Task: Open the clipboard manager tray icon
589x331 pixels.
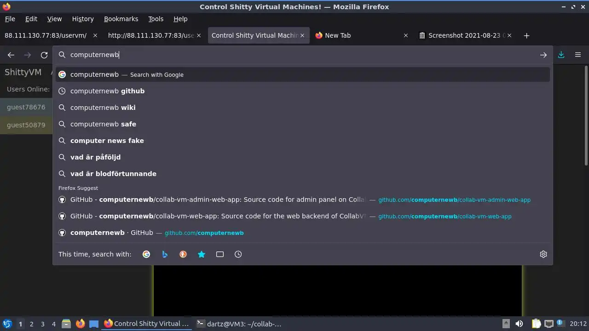Action: tap(536, 324)
